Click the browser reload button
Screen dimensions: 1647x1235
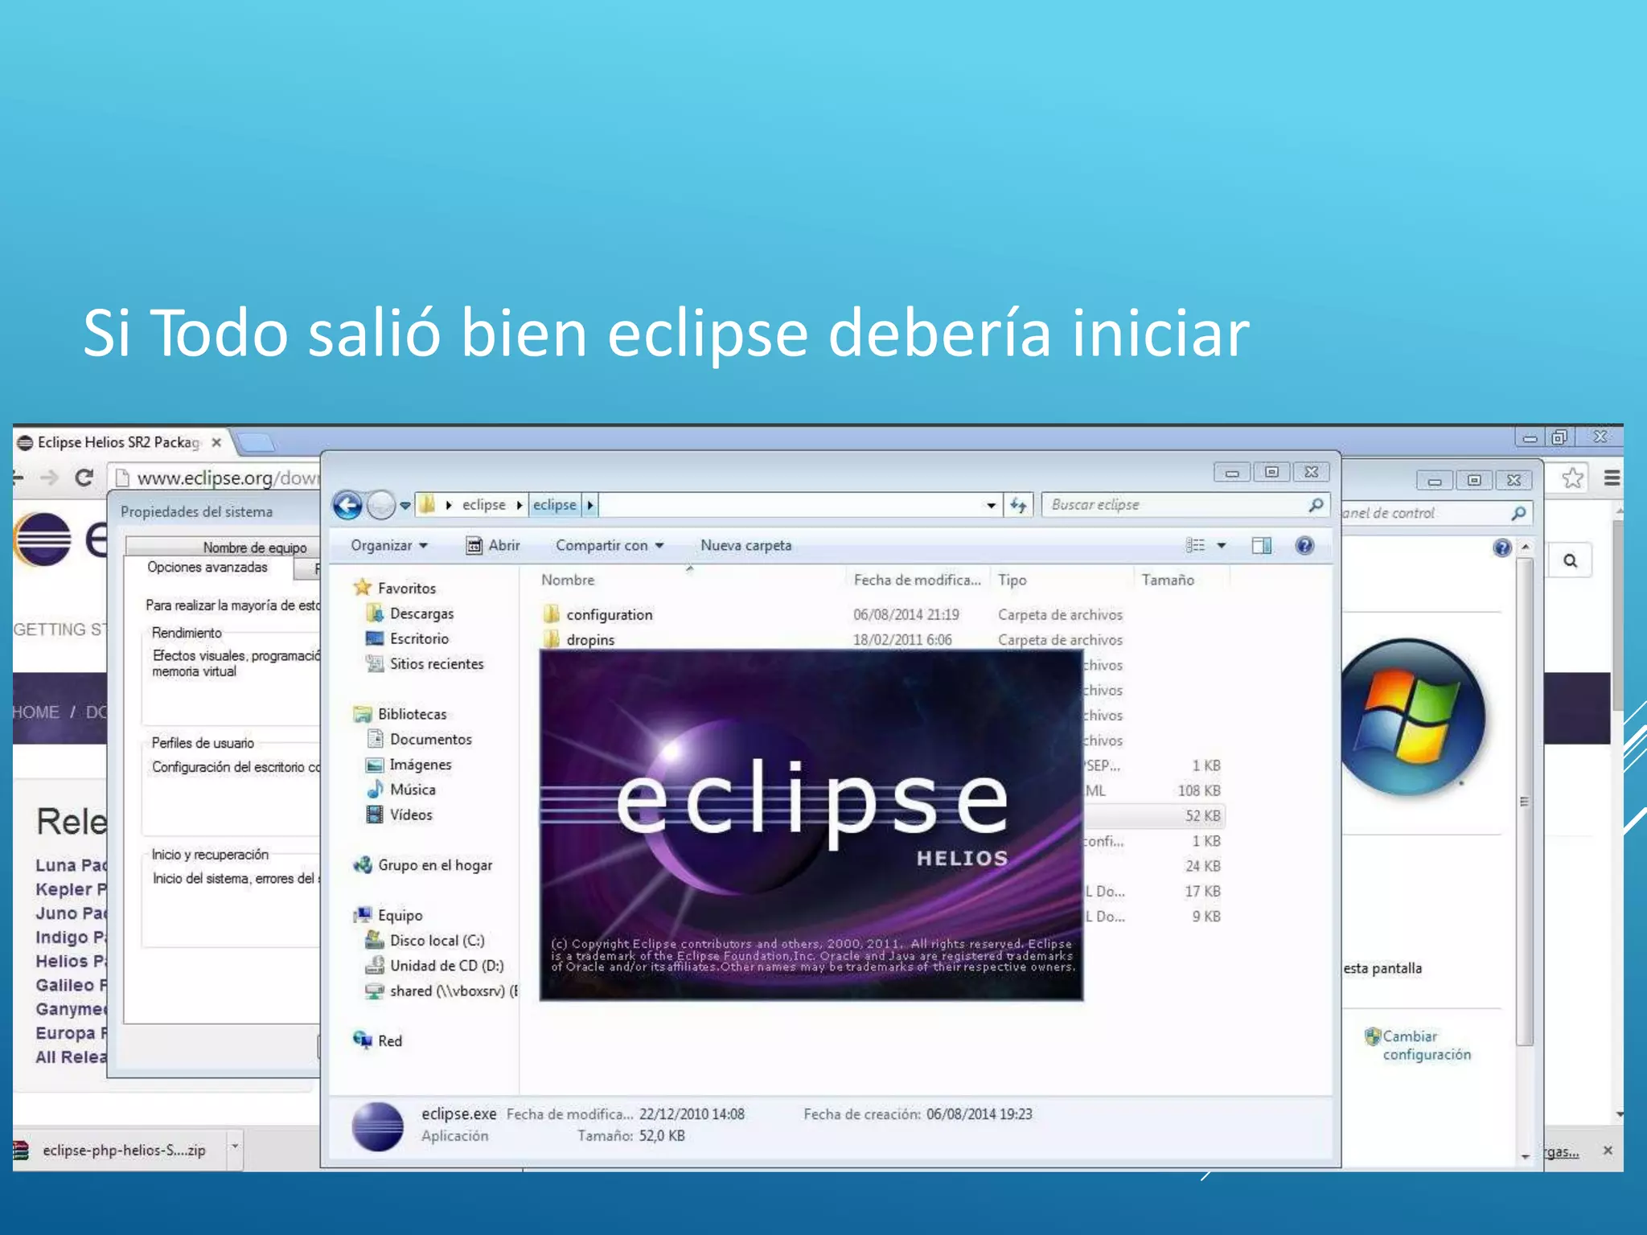pyautogui.click(x=84, y=478)
